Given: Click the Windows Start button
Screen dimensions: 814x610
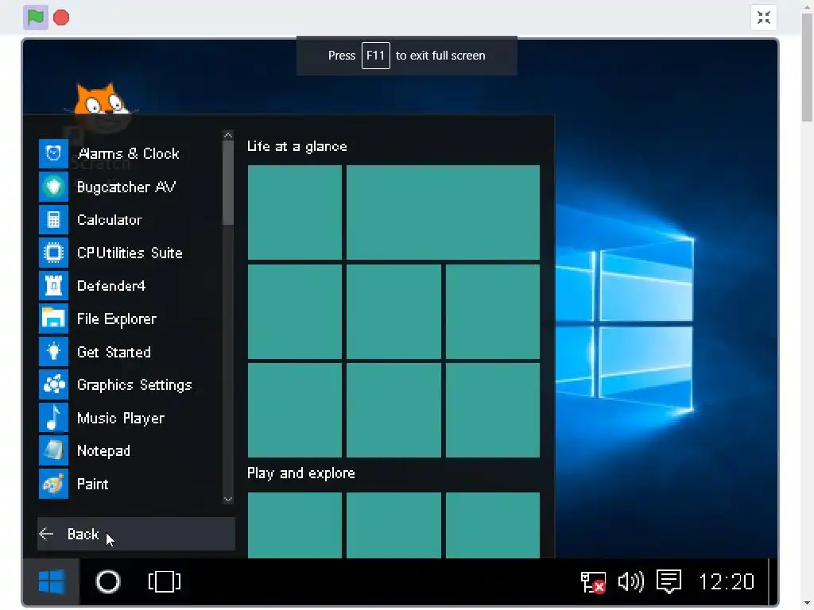Looking at the screenshot, I should [52, 581].
